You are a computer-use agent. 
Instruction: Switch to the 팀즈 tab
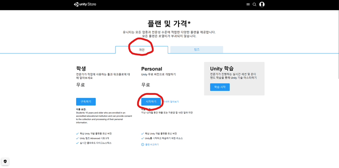(x=197, y=49)
